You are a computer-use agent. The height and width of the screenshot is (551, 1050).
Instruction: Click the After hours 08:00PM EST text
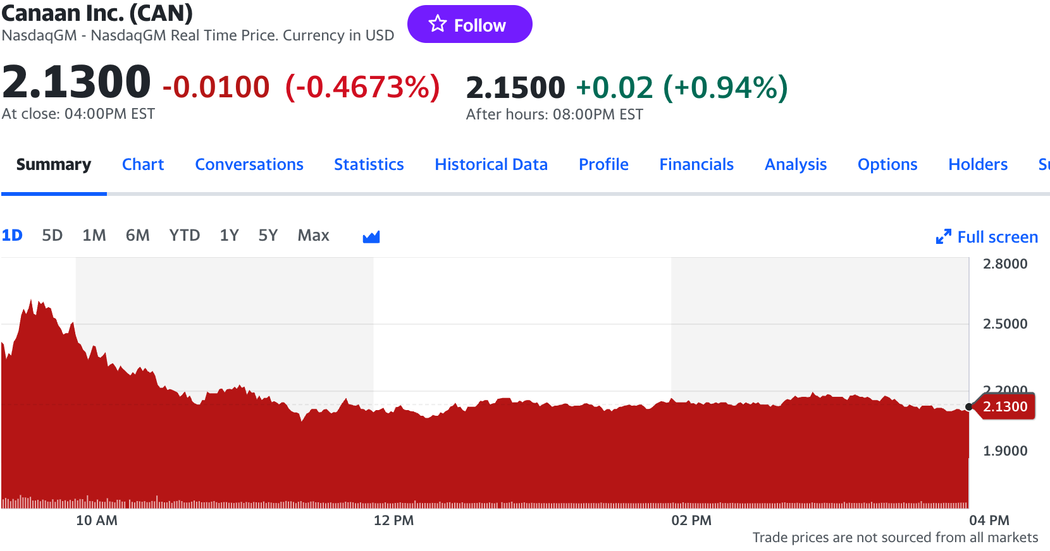coord(555,114)
